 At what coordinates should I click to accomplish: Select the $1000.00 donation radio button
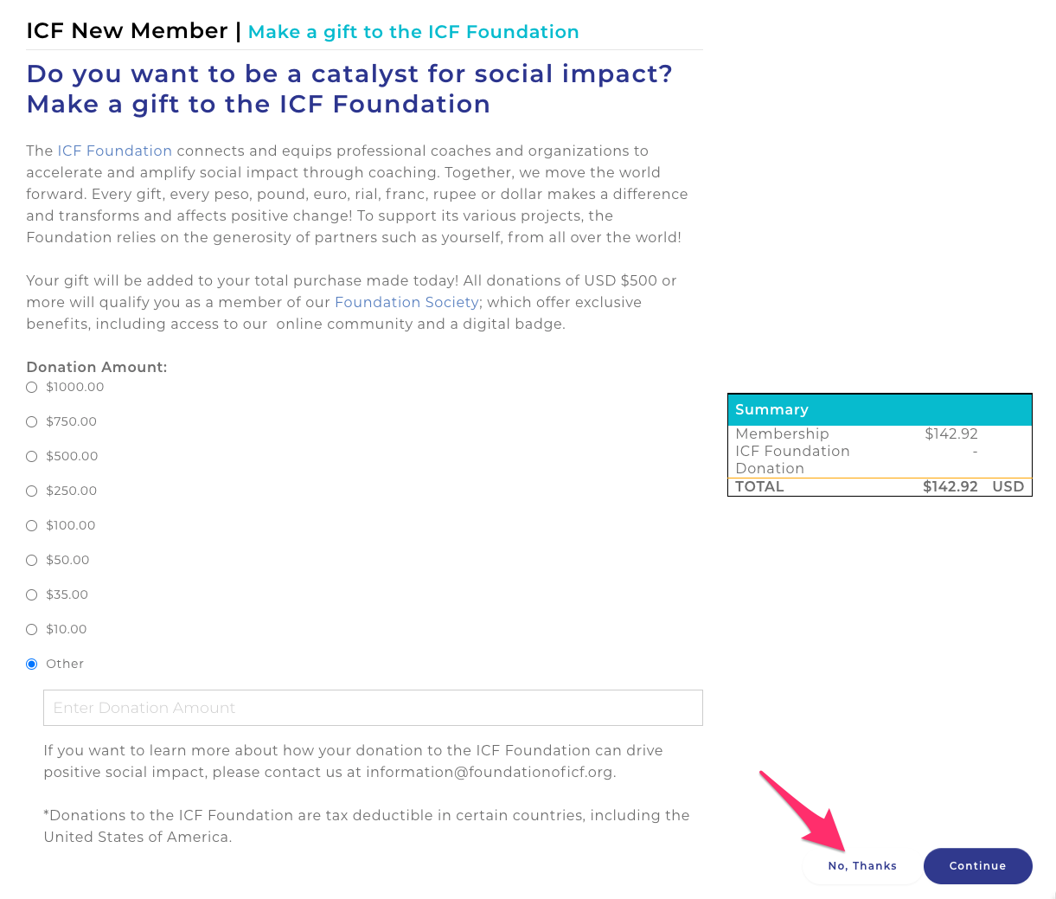pos(32,388)
